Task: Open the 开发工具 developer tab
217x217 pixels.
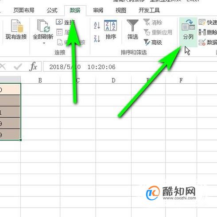Action: click(149, 10)
